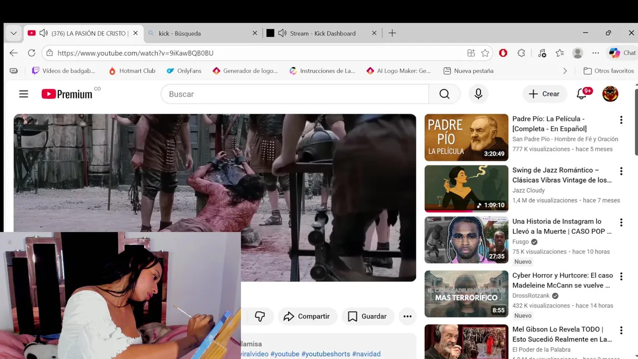Switch to the kick - Búsqueda tab
This screenshot has width=638, height=359.
[202, 33]
